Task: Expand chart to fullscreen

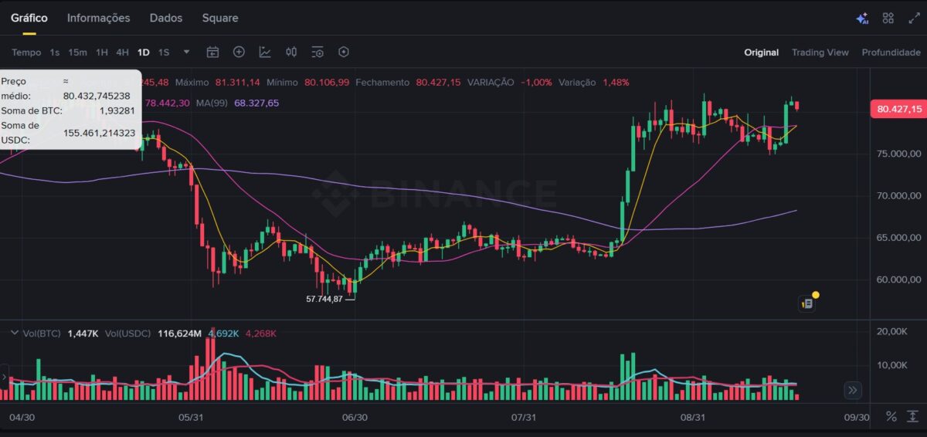Action: [914, 18]
